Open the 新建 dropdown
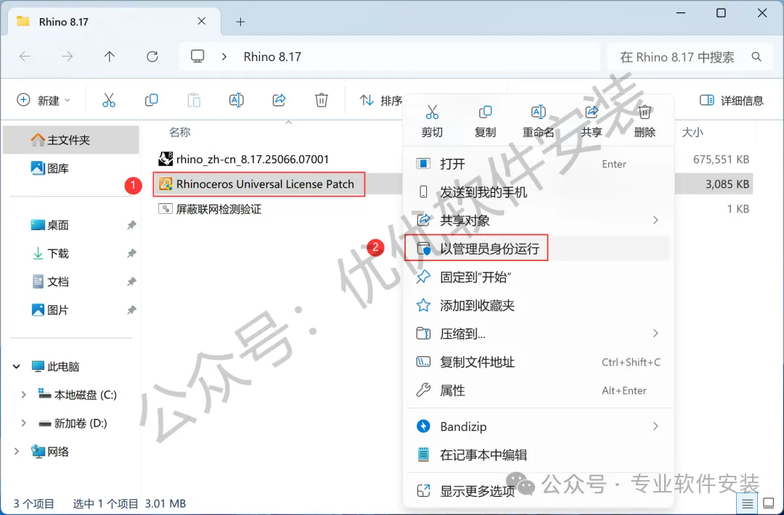Screen dimensions: 784x515 point(44,100)
